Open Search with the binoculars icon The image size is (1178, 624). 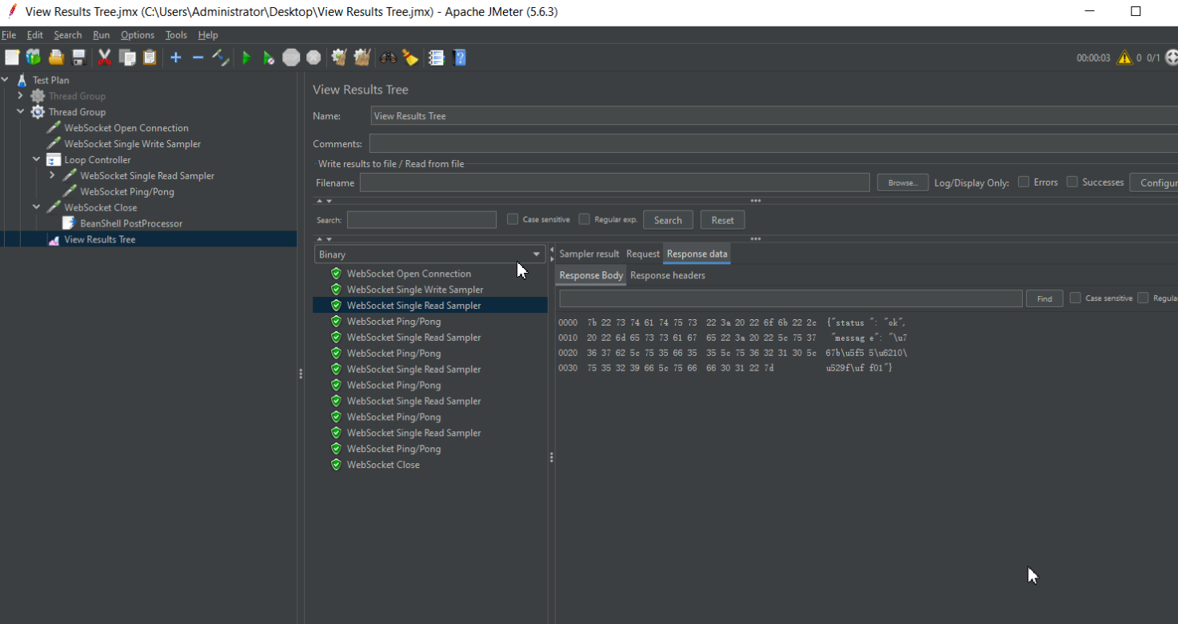point(389,58)
